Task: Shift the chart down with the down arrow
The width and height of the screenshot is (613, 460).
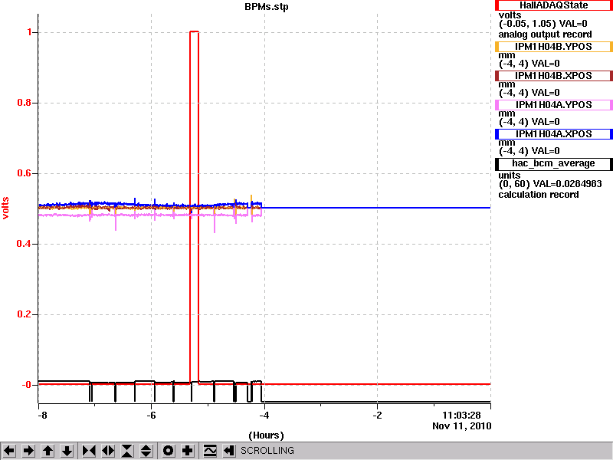Action: point(67,451)
